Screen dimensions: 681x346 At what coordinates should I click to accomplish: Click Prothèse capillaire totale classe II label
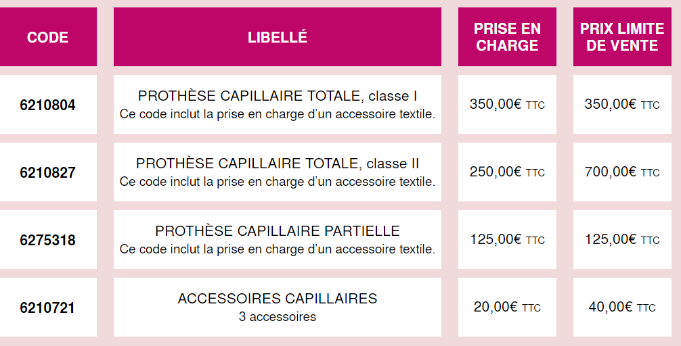278,164
